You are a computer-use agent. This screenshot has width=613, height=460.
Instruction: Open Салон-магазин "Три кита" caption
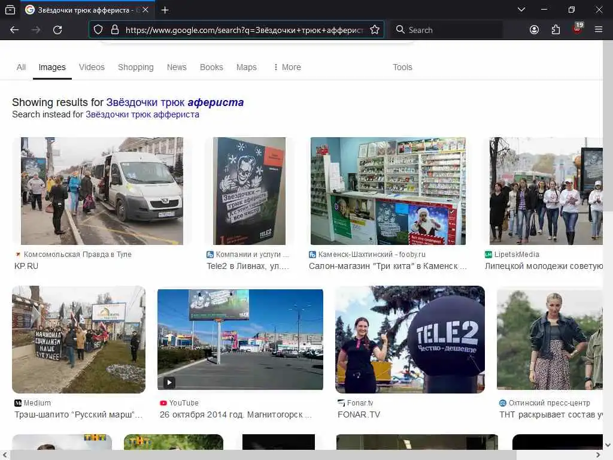pos(387,266)
